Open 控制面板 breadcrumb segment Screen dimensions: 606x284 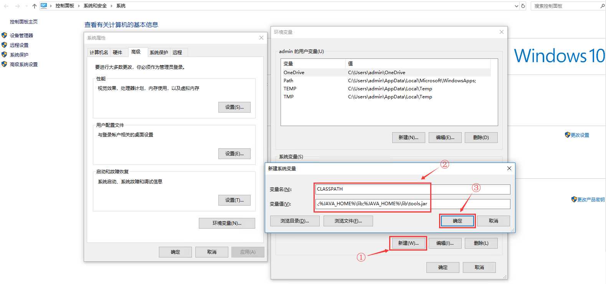[64, 6]
